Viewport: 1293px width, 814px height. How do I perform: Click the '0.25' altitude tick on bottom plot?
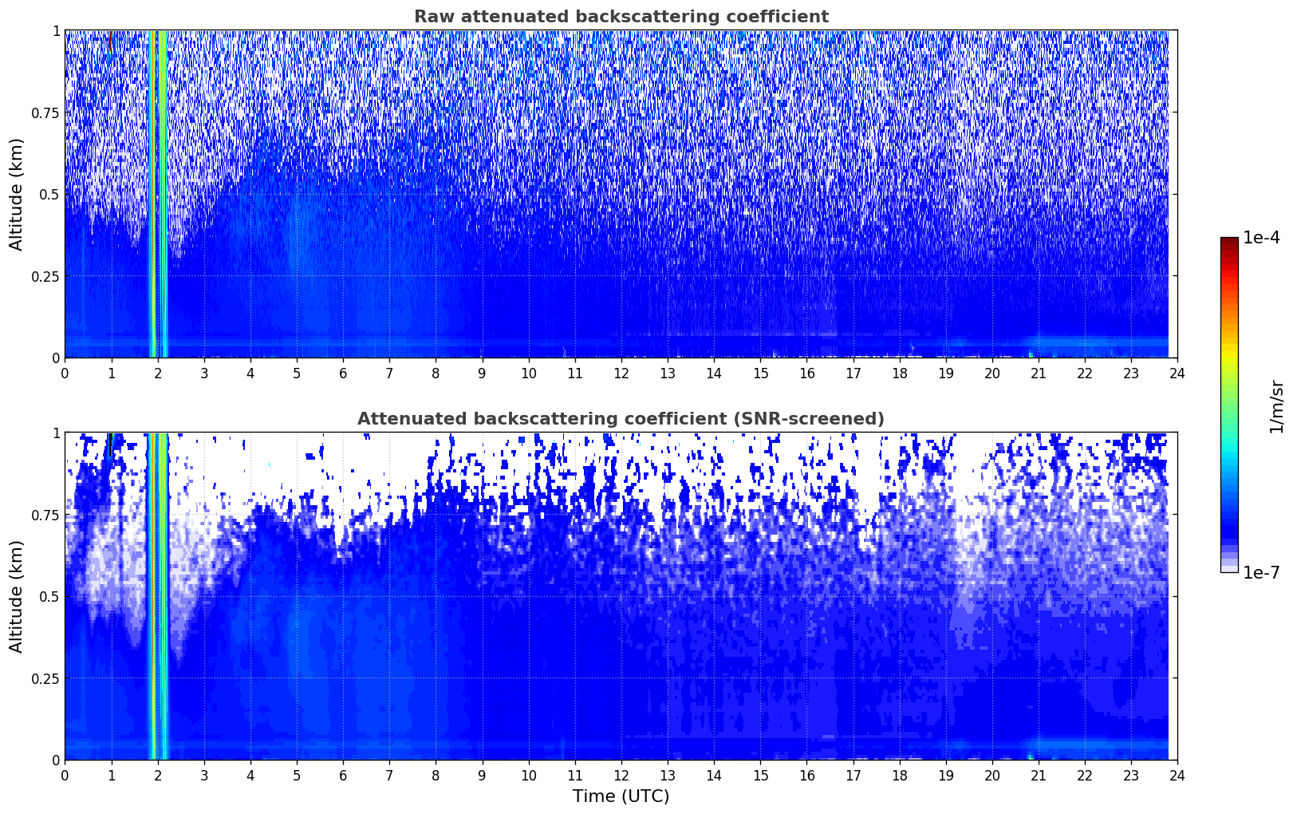click(45, 678)
